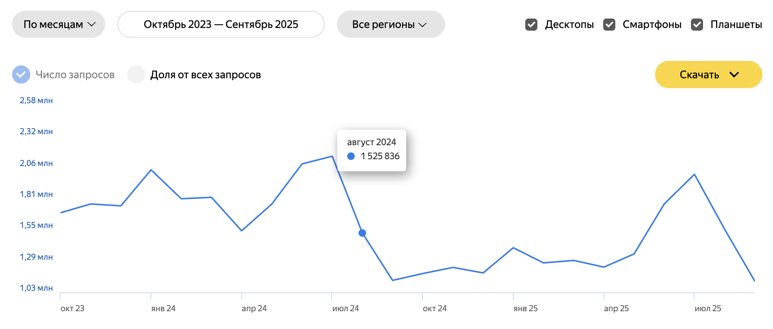Viewport: 773px width, 329px height.
Task: Click the апр 25 axis label
Action: coord(616,309)
